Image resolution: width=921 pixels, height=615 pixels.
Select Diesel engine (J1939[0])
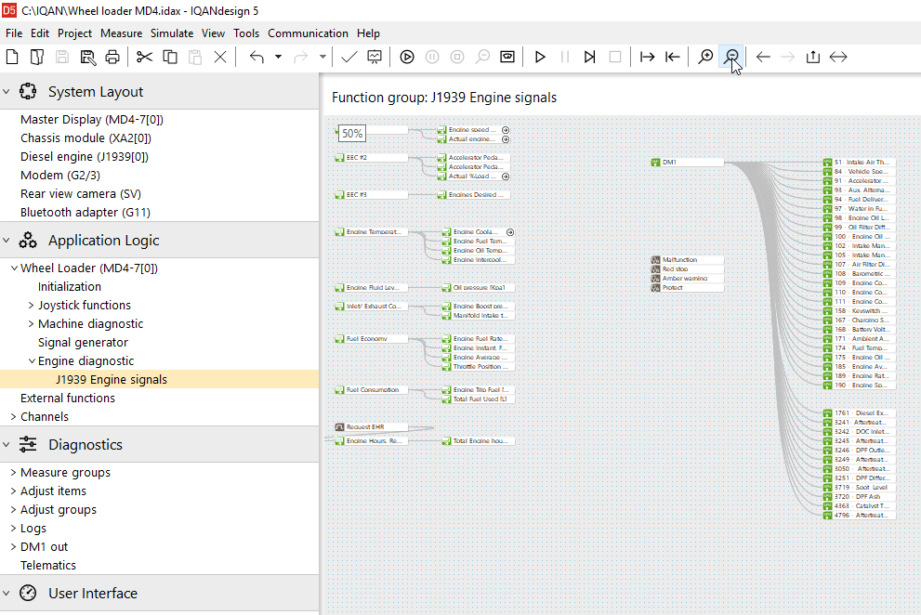85,157
